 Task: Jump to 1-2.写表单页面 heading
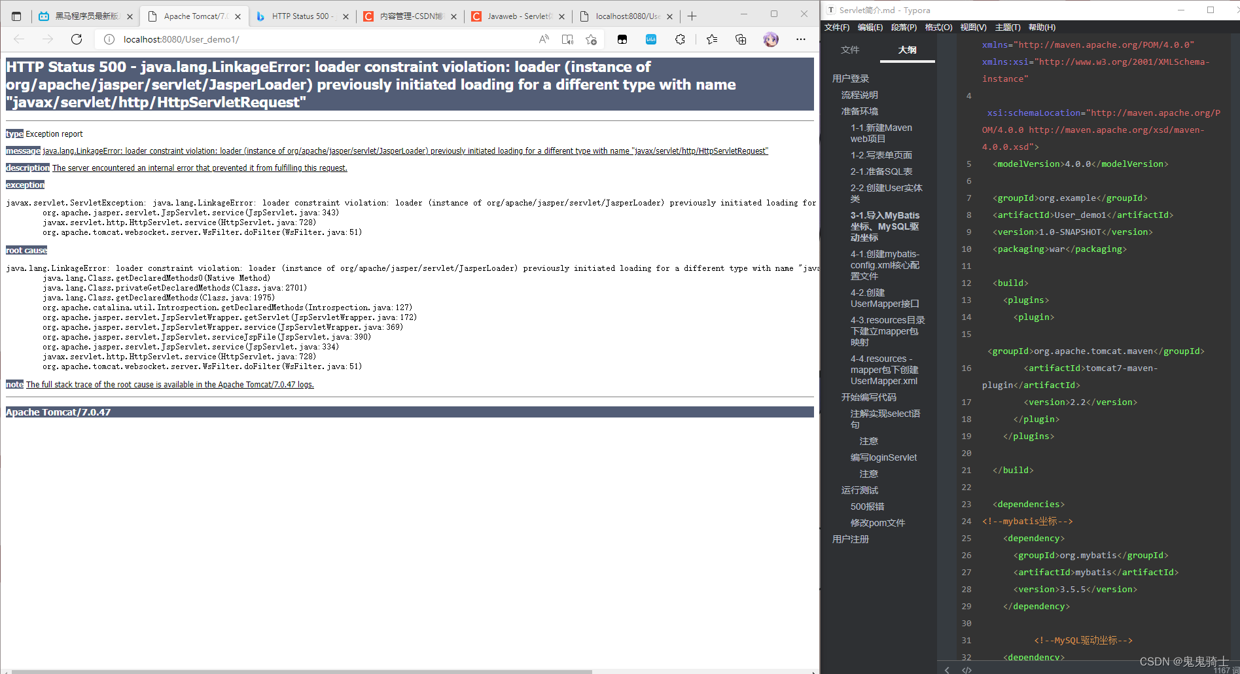click(x=881, y=155)
